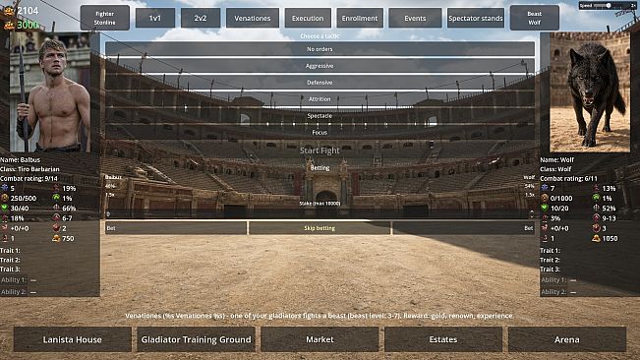Open the Events tab

(x=415, y=18)
